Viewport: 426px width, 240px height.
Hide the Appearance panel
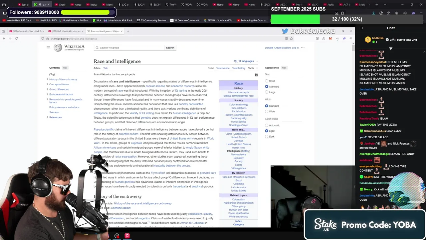[x=284, y=68]
